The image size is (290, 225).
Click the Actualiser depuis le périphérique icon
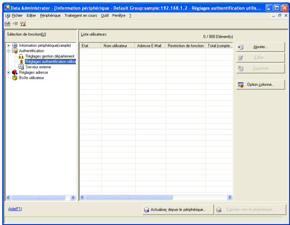click(146, 210)
